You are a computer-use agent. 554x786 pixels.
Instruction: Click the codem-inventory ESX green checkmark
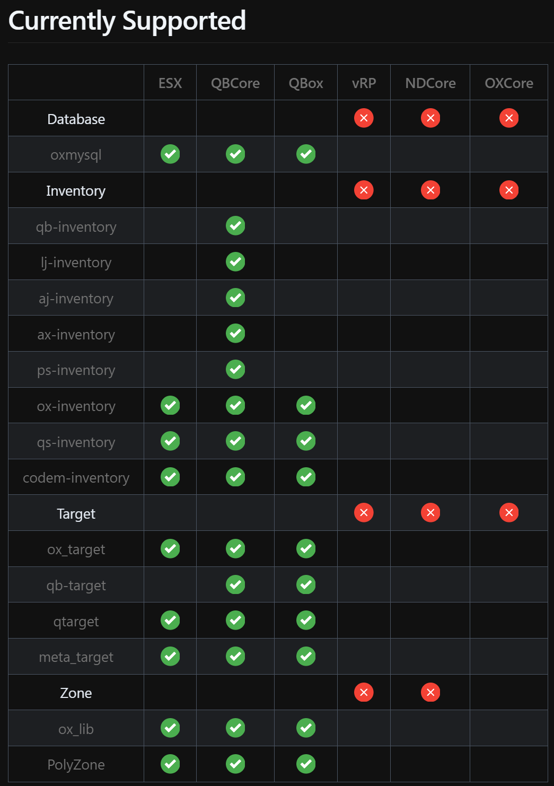point(170,477)
